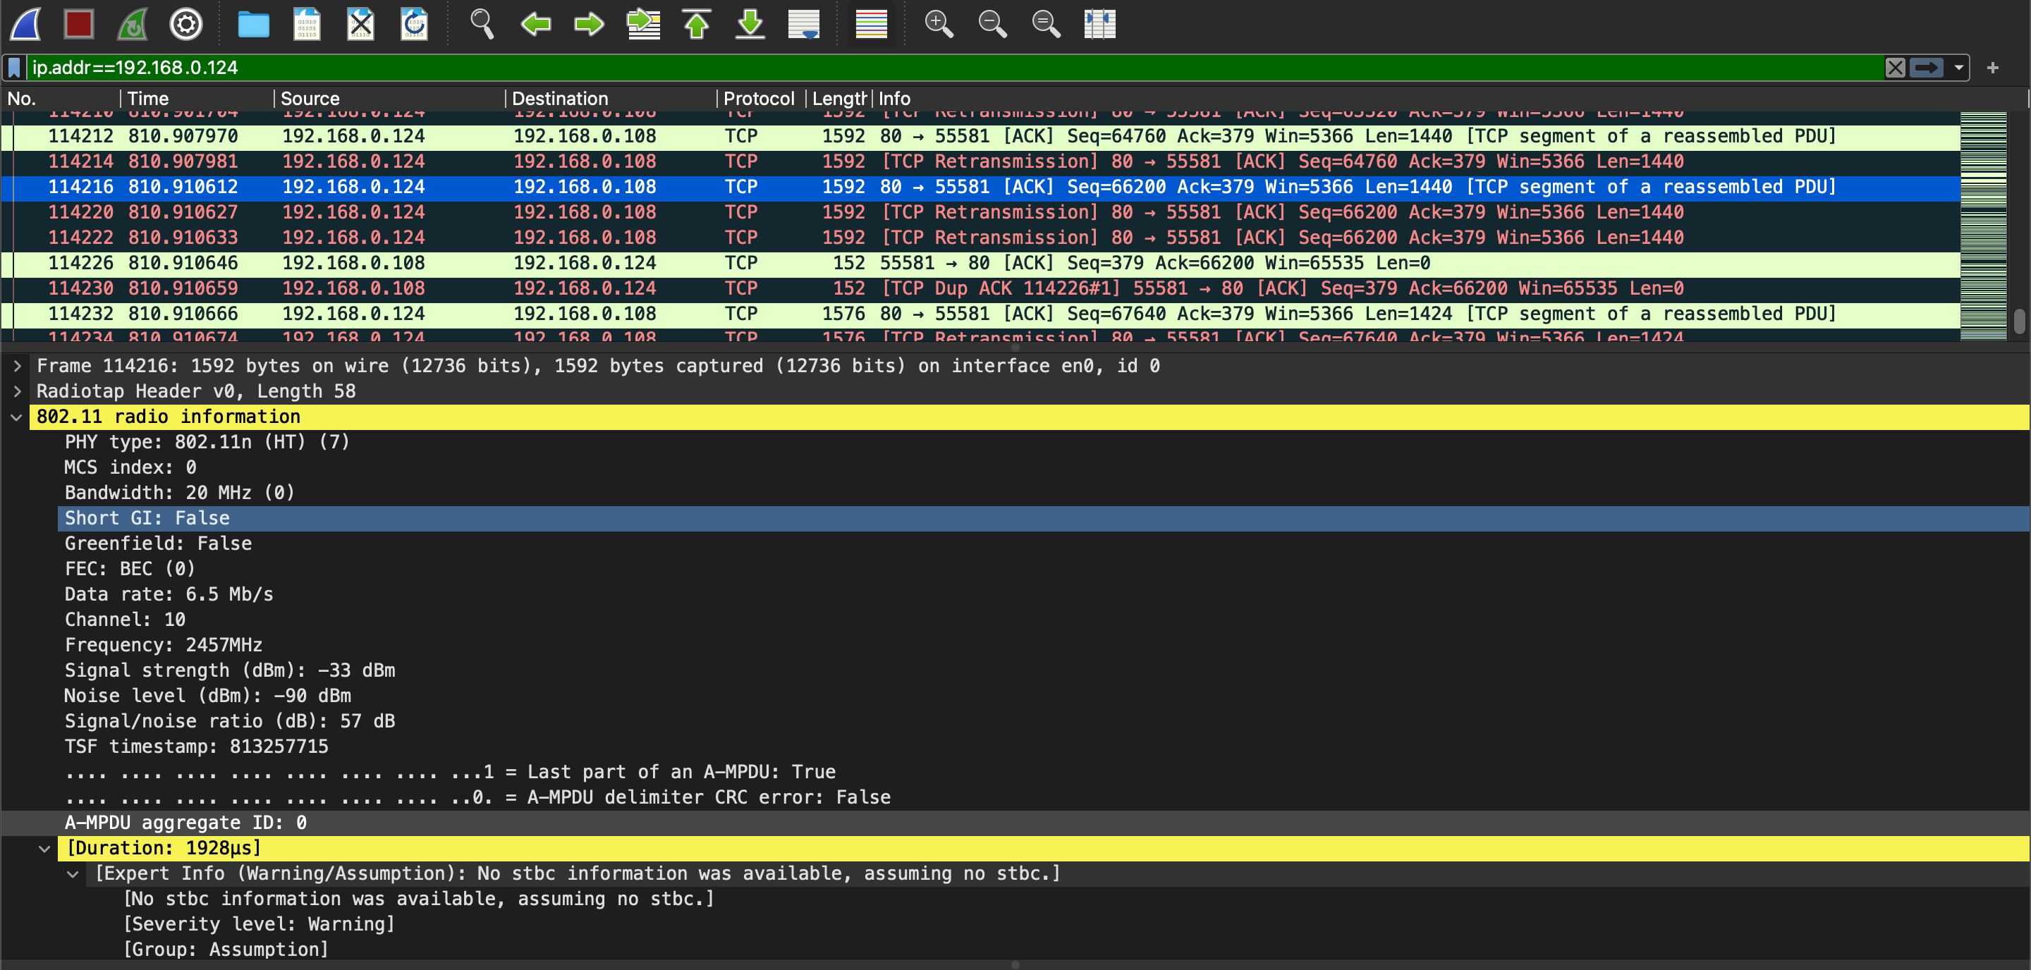Viewport: 2031px width, 970px height.
Task: Select the Severity level: Warning line
Action: [1073, 924]
